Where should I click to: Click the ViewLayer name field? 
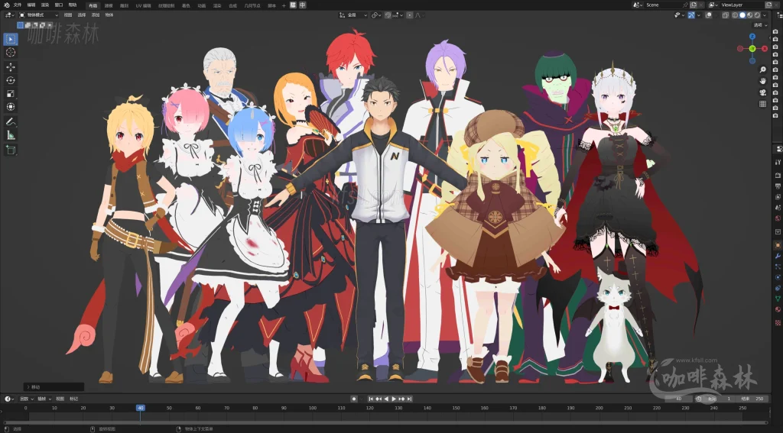click(742, 5)
